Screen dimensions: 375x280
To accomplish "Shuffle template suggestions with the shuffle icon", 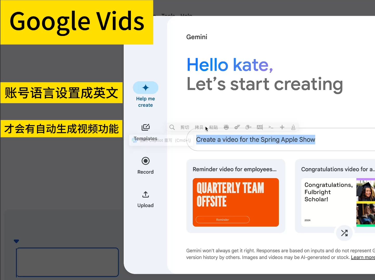I will coord(344,233).
